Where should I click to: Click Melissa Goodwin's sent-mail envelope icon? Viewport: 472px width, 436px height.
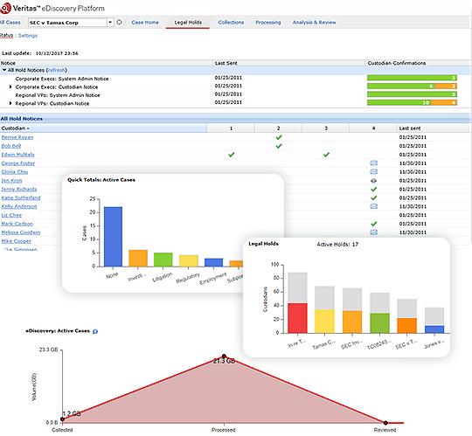click(x=373, y=232)
